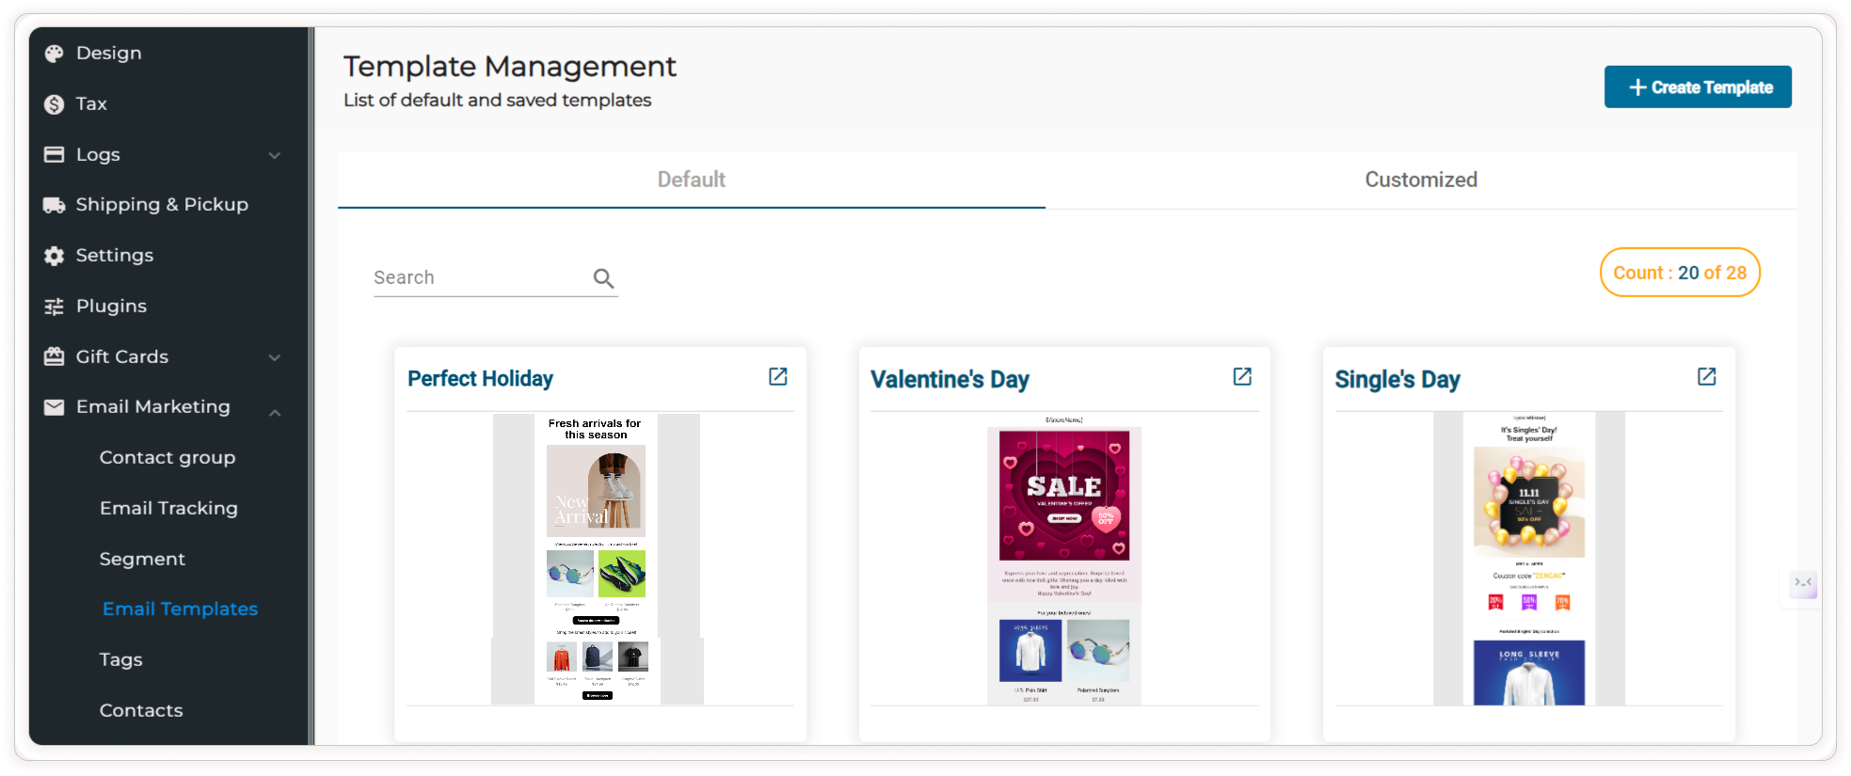Expand the Gift Cards submenu arrow

click(x=275, y=357)
